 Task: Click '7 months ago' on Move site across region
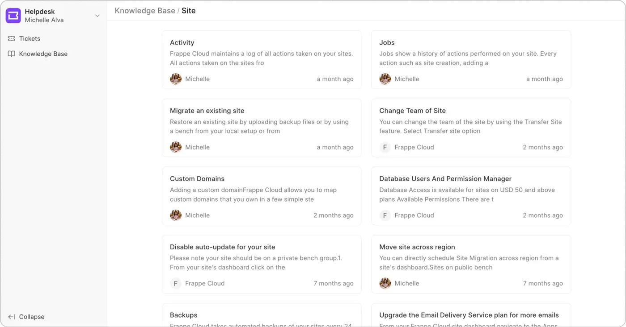click(543, 283)
